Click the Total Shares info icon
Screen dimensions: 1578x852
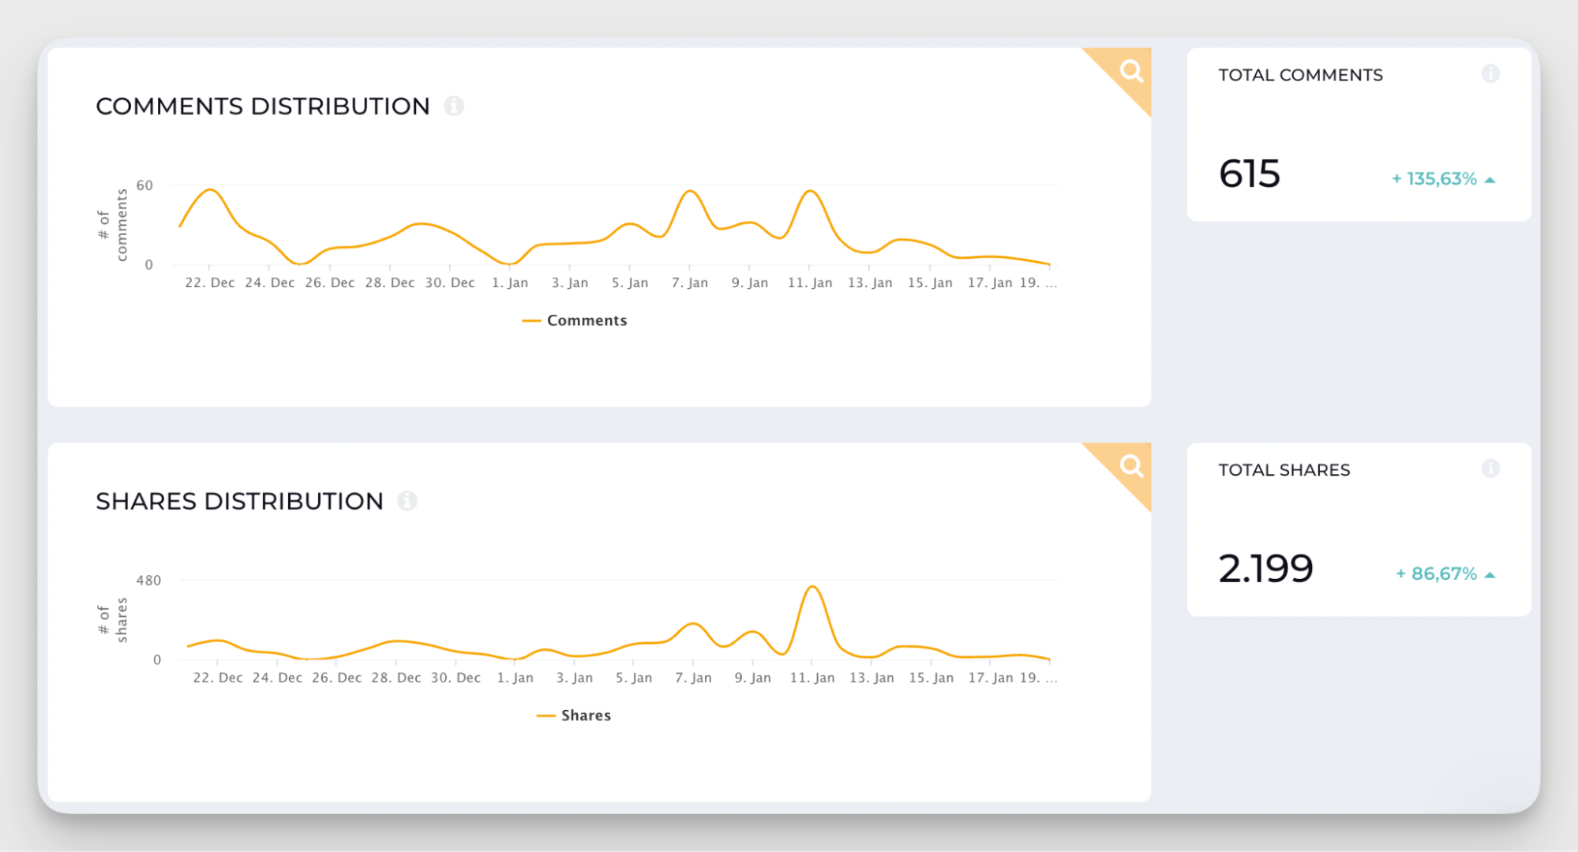tap(1491, 469)
